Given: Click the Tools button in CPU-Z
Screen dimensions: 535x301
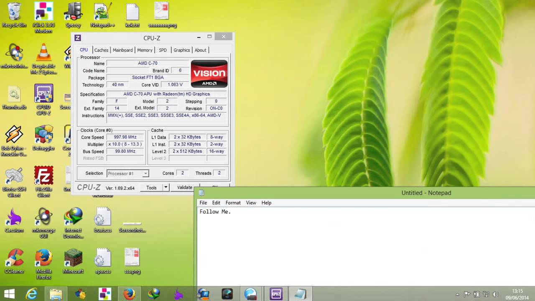Looking at the screenshot, I should (x=151, y=188).
